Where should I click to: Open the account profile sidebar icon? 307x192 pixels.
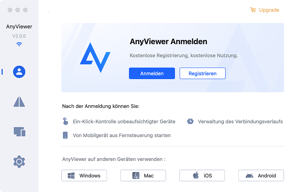[19, 72]
